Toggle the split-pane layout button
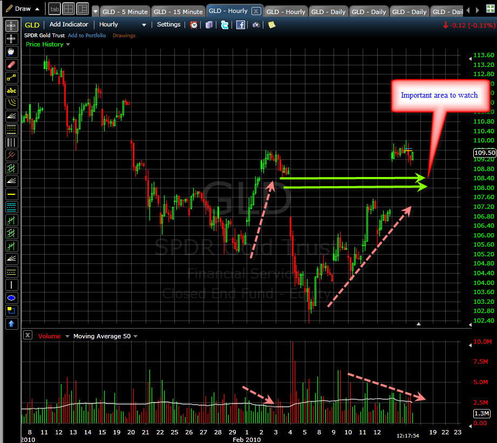 pos(83,9)
